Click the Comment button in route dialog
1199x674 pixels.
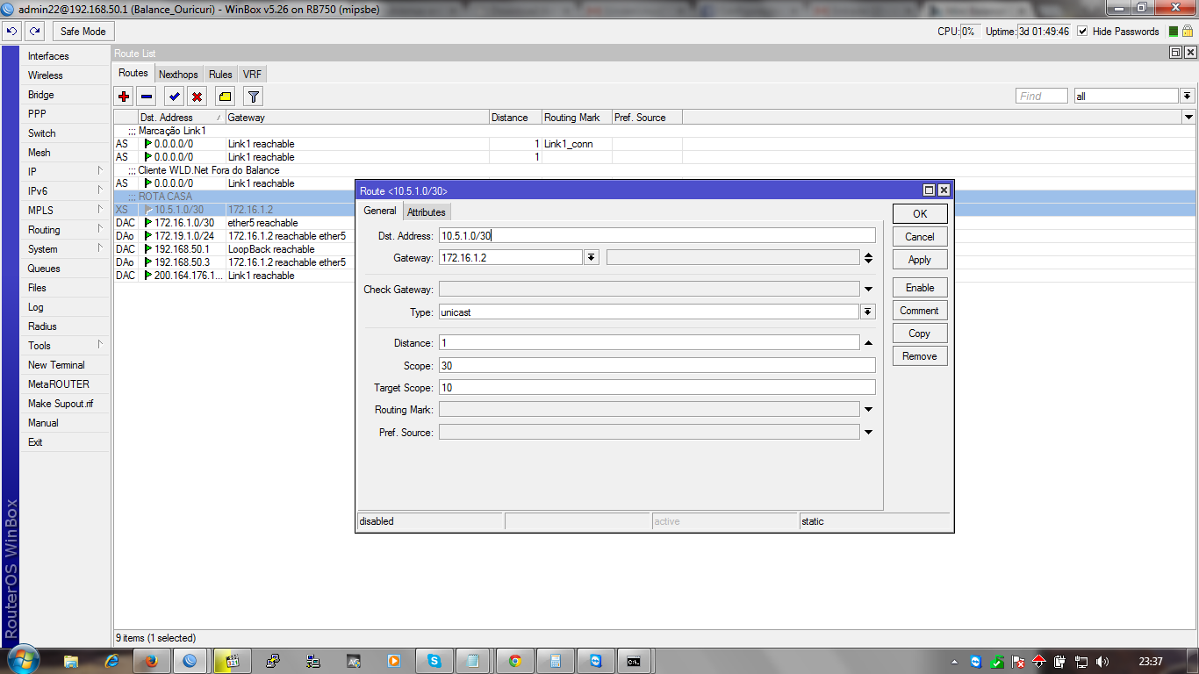tap(920, 311)
